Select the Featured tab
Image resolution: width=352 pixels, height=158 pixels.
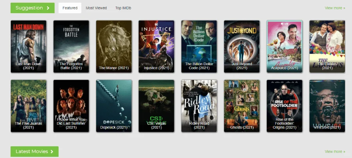[x=70, y=8]
